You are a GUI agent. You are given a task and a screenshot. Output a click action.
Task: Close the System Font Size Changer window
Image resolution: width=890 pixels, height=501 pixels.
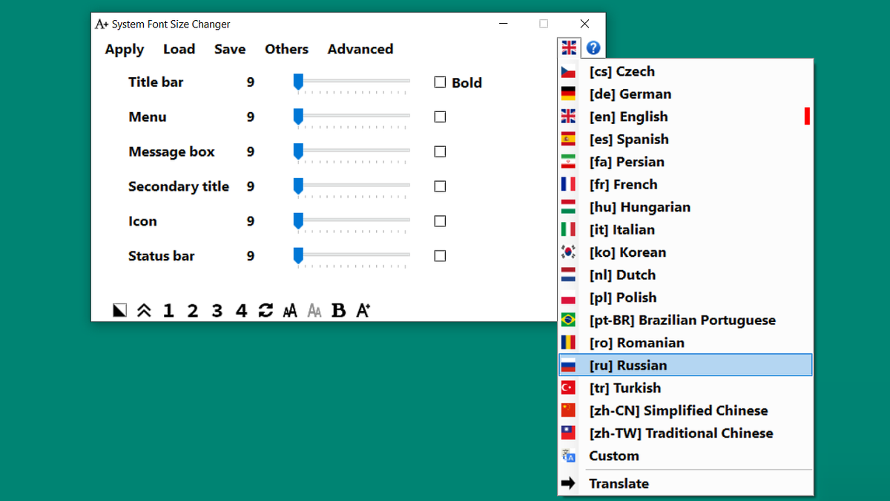(584, 24)
